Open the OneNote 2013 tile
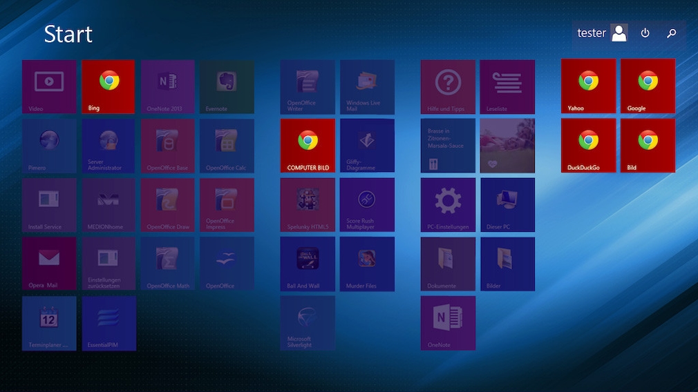The width and height of the screenshot is (698, 392). click(168, 87)
